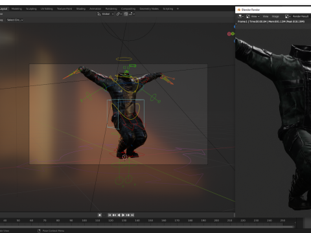Screen dimensions: 311x233
Task: Toggle the snapping magnet button
Action: 126,14
